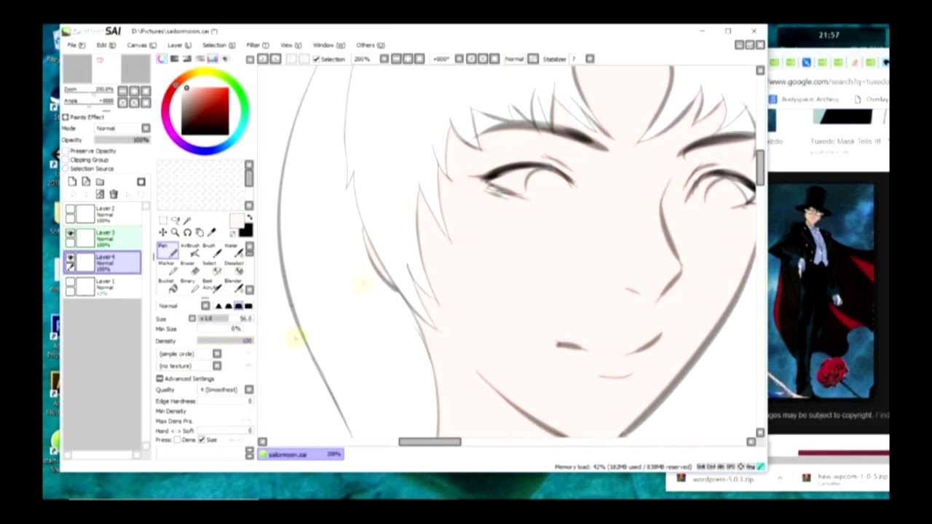Viewport: 932px width, 524px height.
Task: Select the Binary pen tool
Action: pos(189,285)
